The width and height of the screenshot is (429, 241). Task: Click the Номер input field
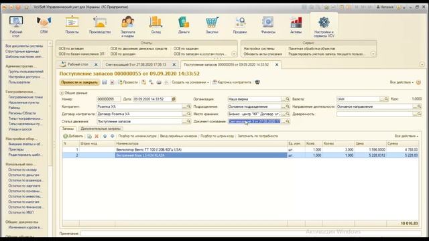[109, 99]
